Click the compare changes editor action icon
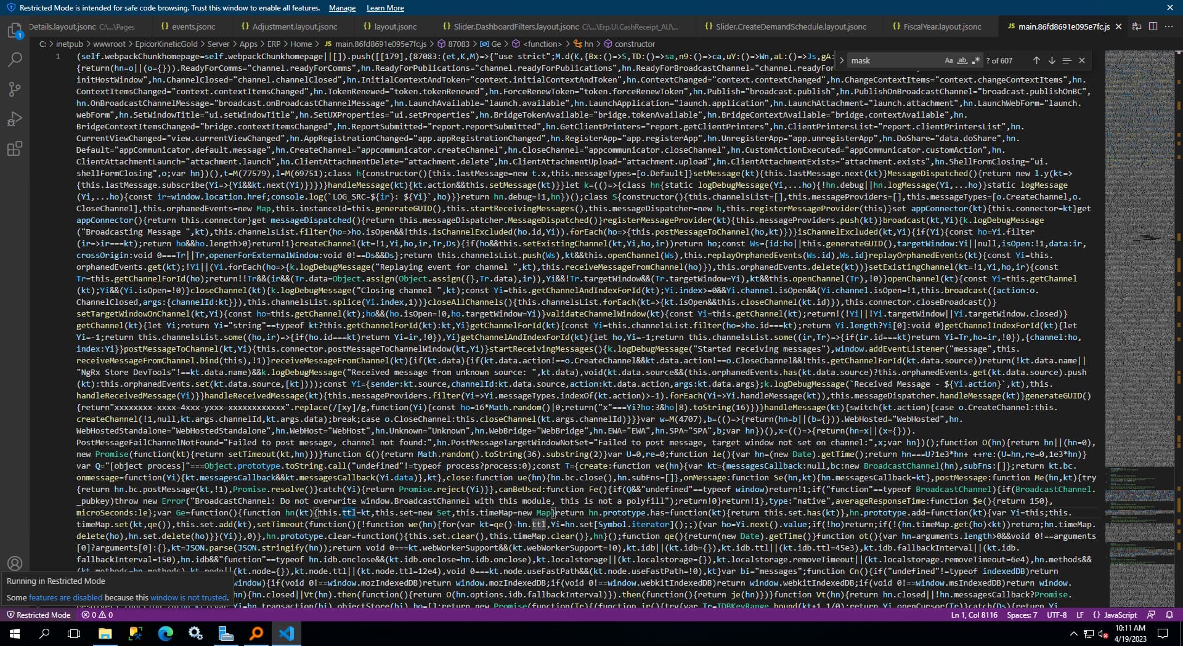This screenshot has height=646, width=1183. pyautogui.click(x=1137, y=26)
